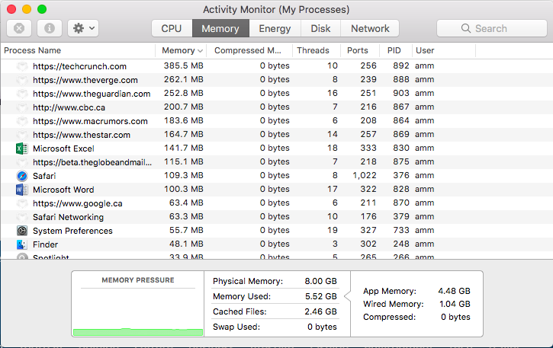The height and width of the screenshot is (348, 553).
Task: Click the quit process (X) toolbar icon
Action: click(19, 28)
